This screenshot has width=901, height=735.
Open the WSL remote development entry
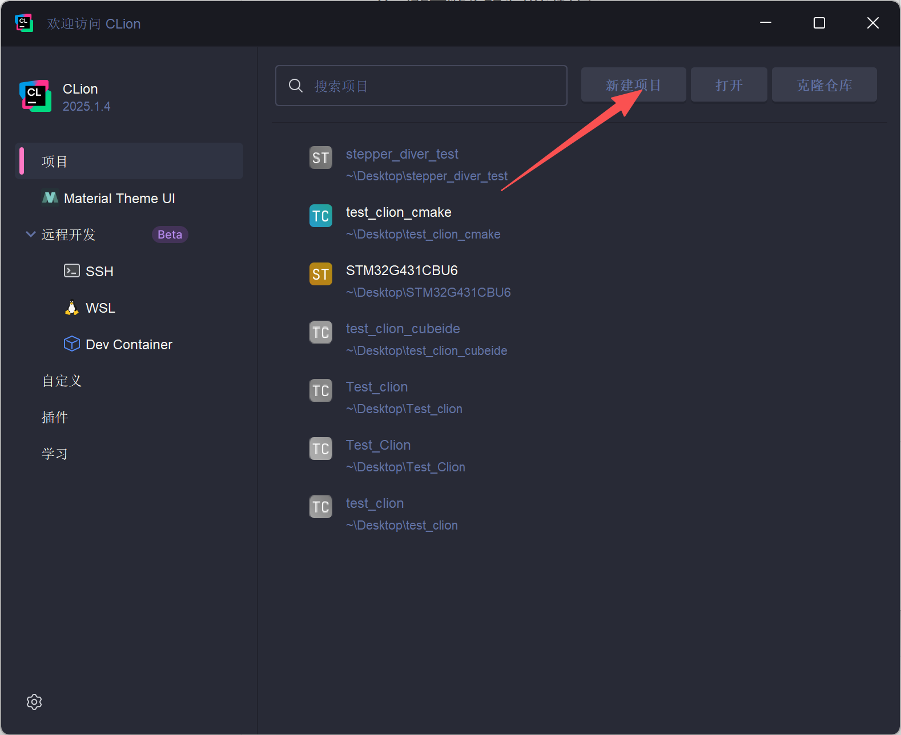(100, 308)
